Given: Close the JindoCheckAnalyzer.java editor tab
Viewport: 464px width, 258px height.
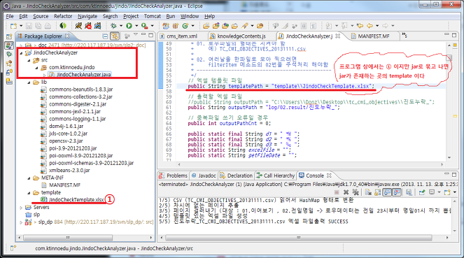Looking at the screenshot, I should [x=337, y=36].
